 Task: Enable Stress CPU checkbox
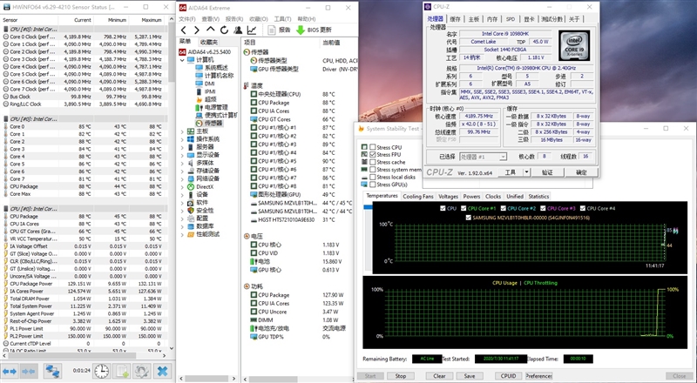[373, 147]
